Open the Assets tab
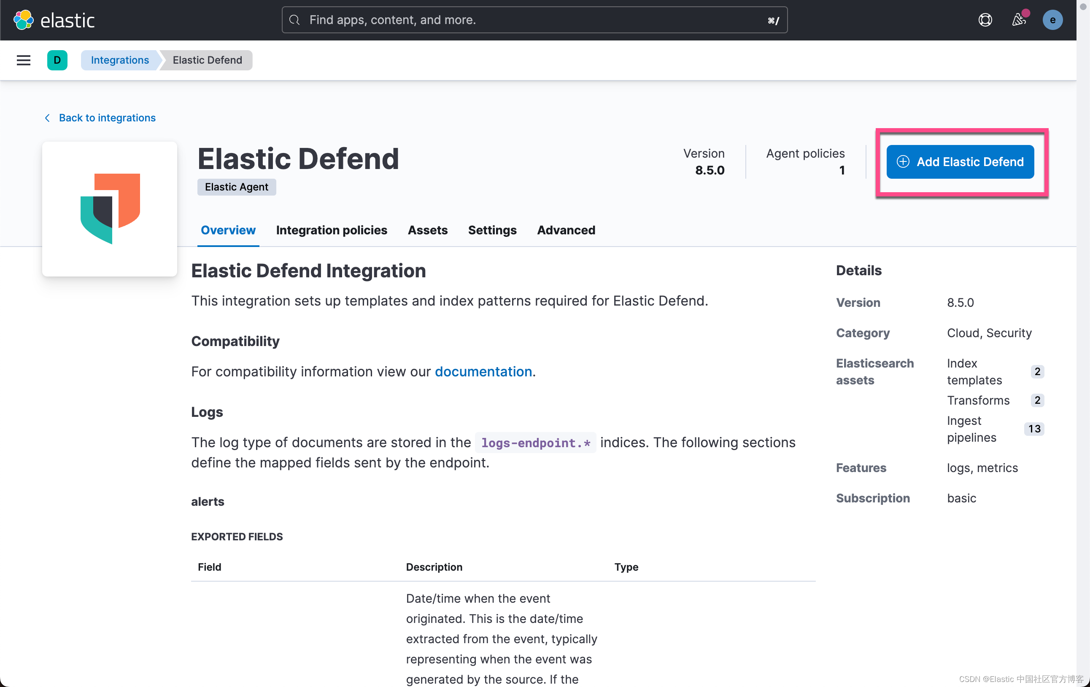This screenshot has width=1090, height=687. coord(427,230)
